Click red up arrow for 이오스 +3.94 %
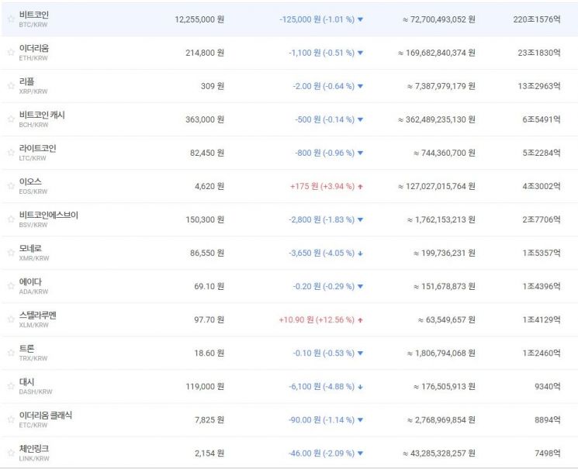Viewport: 578px width, 469px height. point(361,187)
